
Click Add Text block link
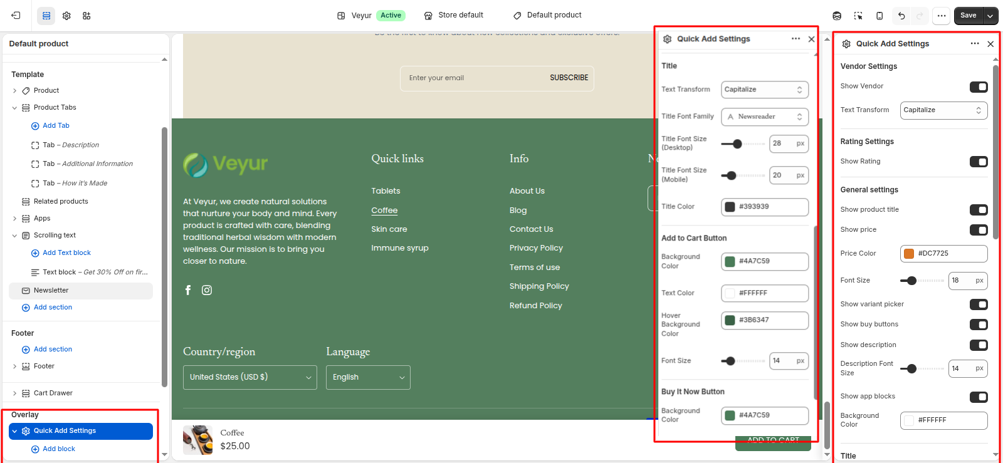click(66, 253)
